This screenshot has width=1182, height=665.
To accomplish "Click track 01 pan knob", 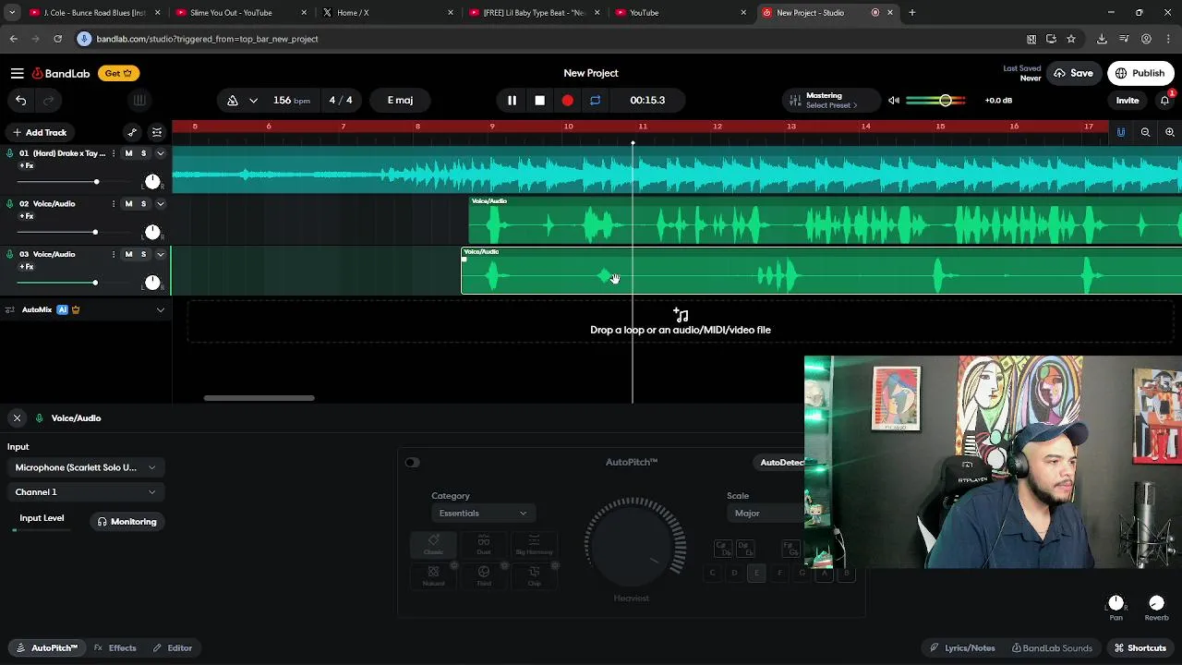I will [x=152, y=181].
